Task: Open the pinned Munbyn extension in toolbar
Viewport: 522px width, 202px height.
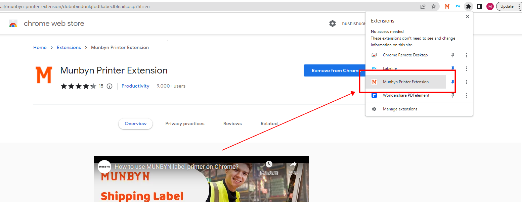Action: click(x=447, y=6)
